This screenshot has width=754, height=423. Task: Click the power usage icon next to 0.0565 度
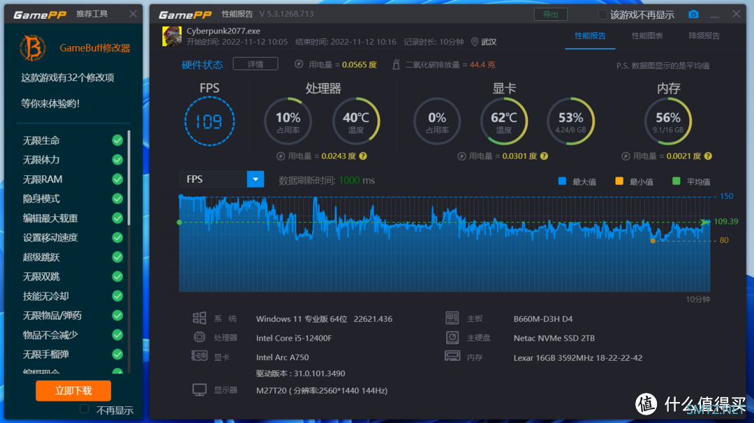click(x=299, y=64)
